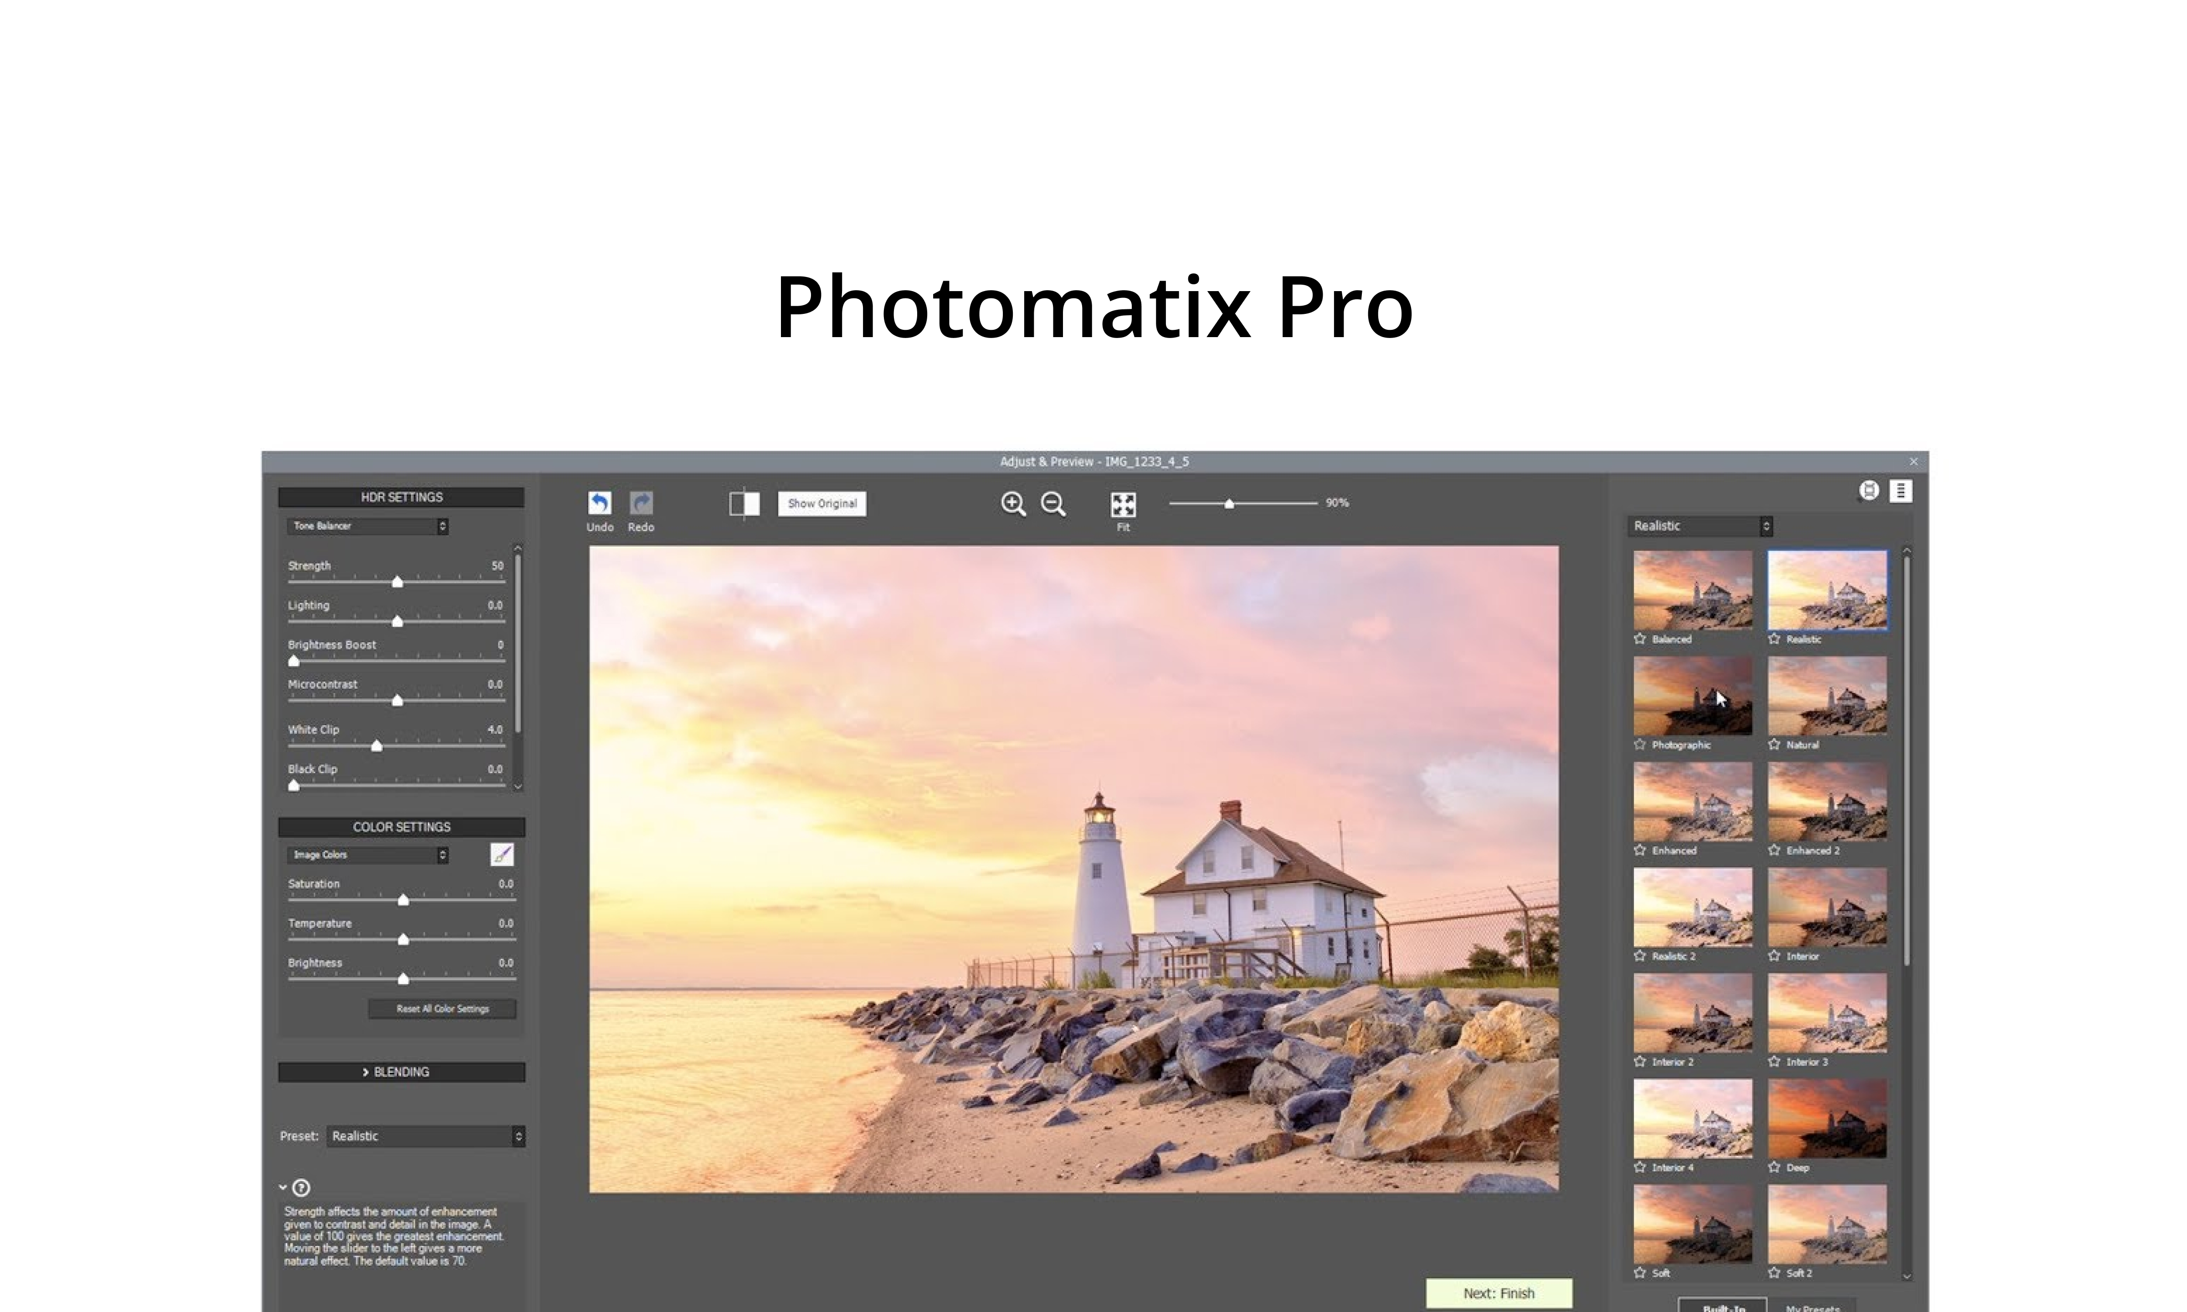This screenshot has width=2187, height=1312.
Task: Favorite the Balanced preset with its star
Action: click(x=1641, y=638)
